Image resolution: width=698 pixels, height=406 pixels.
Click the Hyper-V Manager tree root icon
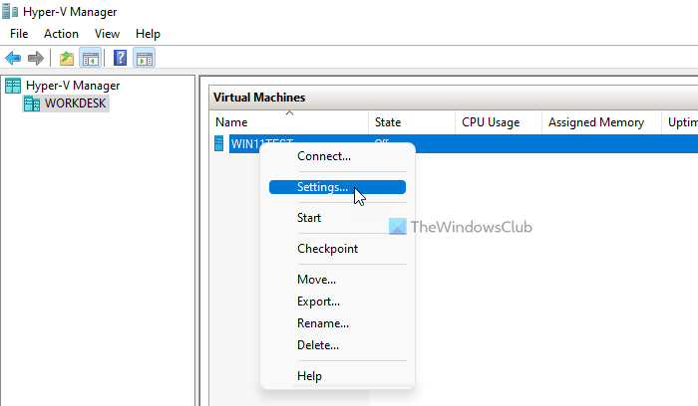[x=13, y=86]
